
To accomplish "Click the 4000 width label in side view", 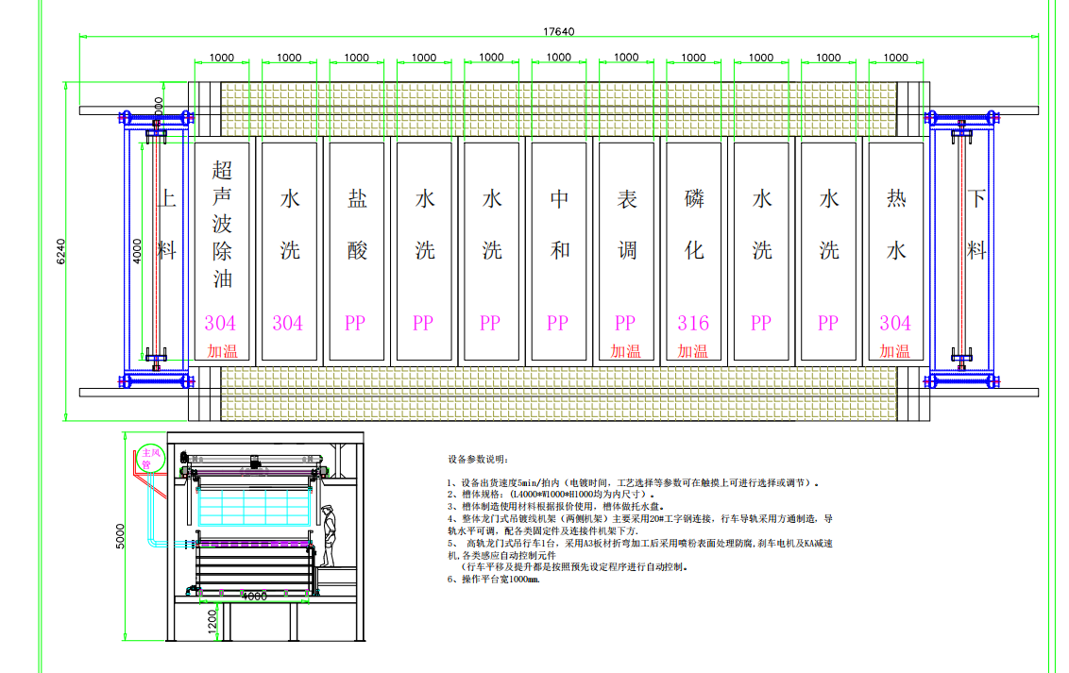I will click(254, 596).
